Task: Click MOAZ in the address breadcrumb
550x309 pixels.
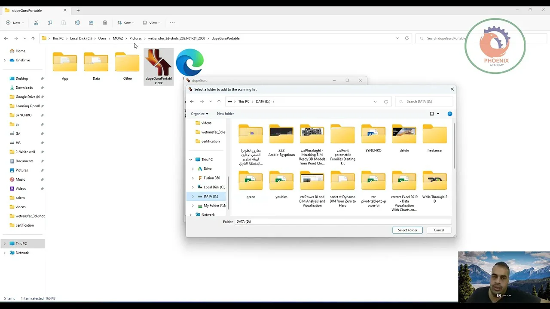Action: (118, 38)
